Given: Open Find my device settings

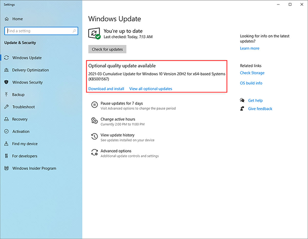Looking at the screenshot, I should pyautogui.click(x=25, y=144).
